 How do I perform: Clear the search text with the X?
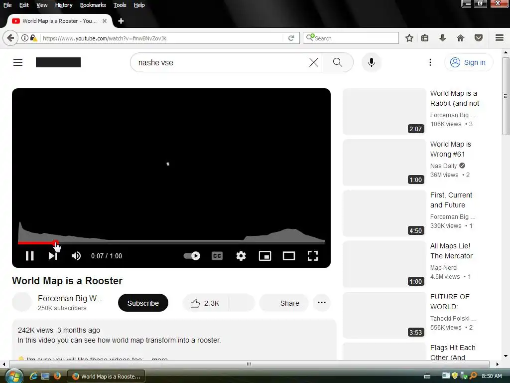(314, 62)
